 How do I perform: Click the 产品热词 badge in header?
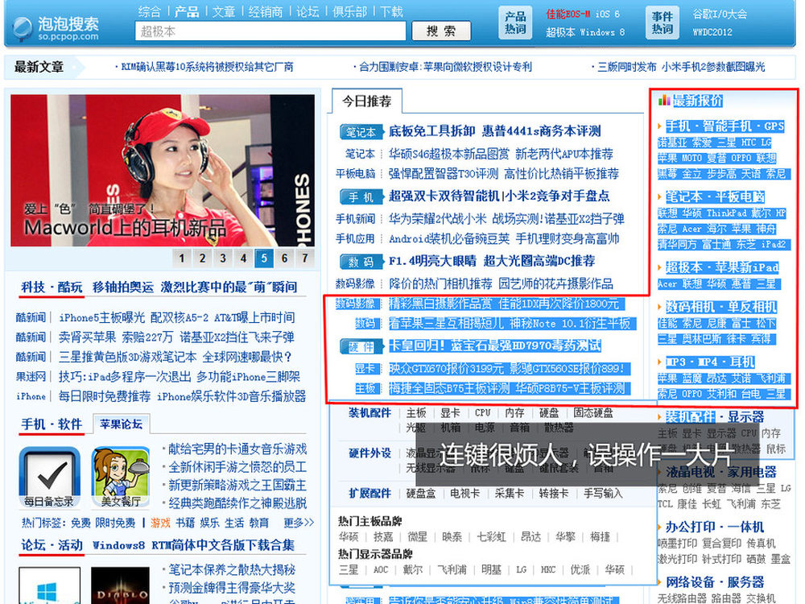point(515,23)
